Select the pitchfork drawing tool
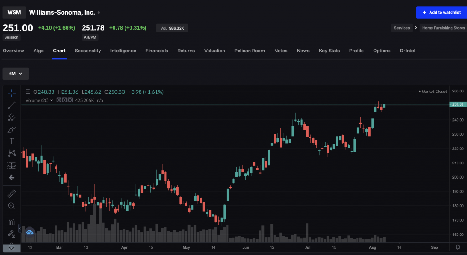Viewport: 467px width, 255px height. click(11, 117)
